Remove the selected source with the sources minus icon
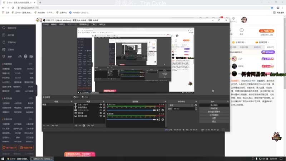 tap(80, 126)
